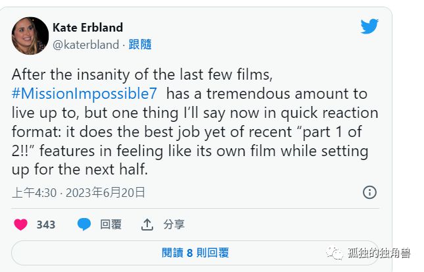Viewport: 424px width, 272px height.
Task: Open the @katerbland handle link
Action: point(85,44)
